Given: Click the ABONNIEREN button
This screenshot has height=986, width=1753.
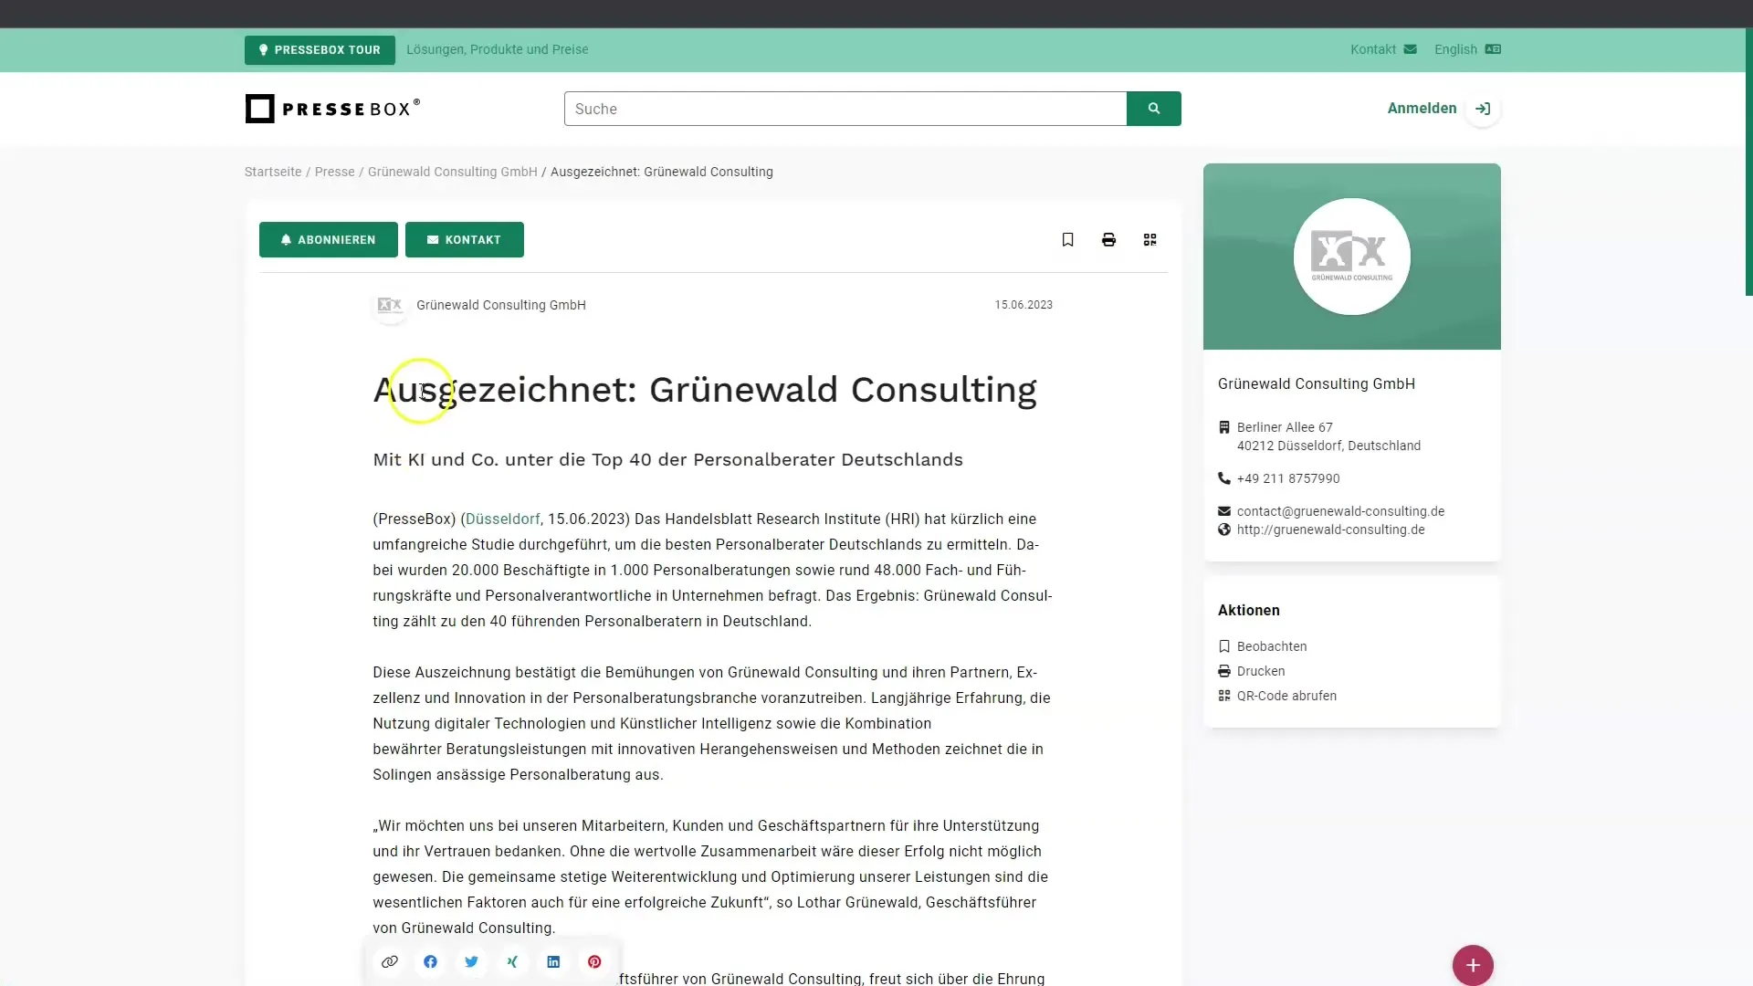Looking at the screenshot, I should click(329, 239).
